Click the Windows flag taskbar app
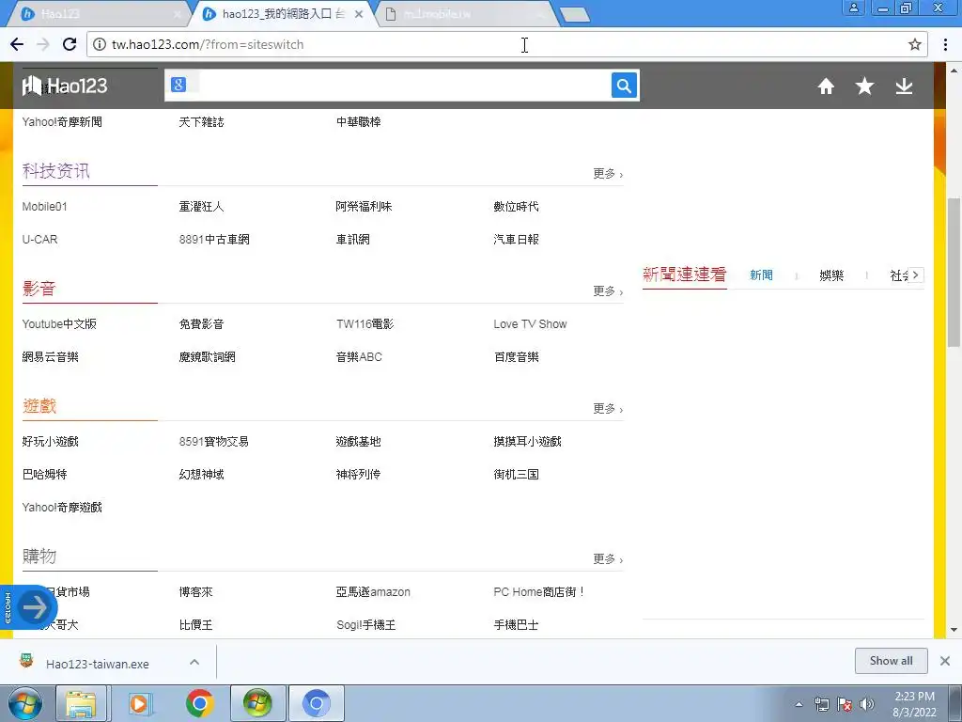The height and width of the screenshot is (722, 962). point(257,703)
